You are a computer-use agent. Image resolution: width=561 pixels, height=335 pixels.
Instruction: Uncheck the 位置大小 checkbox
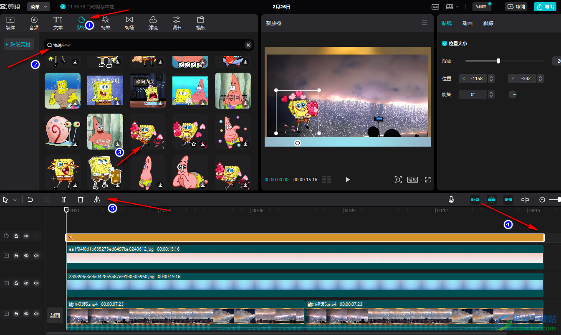(x=445, y=43)
